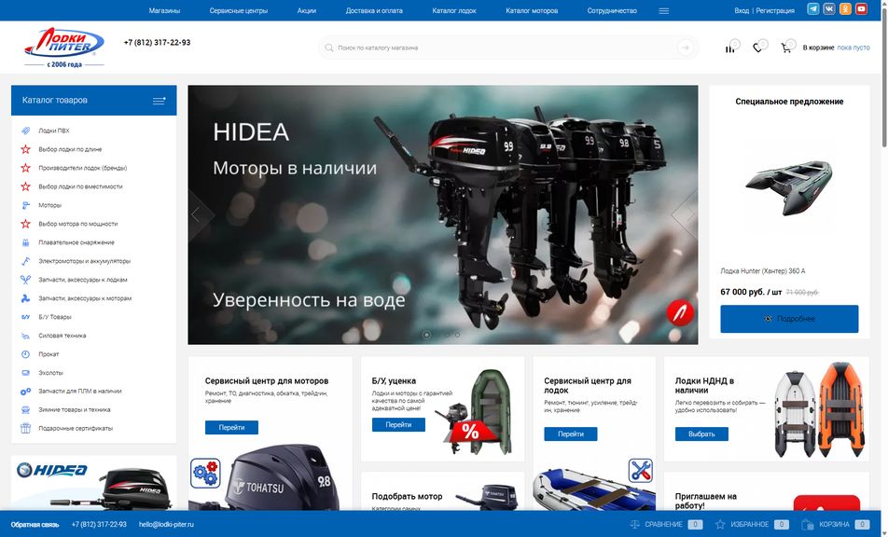The width and height of the screenshot is (888, 537).
Task: Open Каталог лодок menu item
Action: (454, 11)
